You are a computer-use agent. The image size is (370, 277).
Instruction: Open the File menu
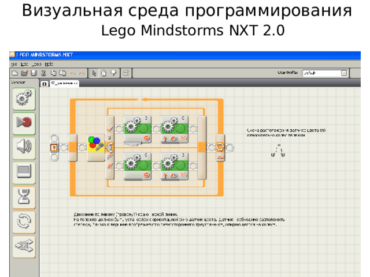tap(14, 64)
